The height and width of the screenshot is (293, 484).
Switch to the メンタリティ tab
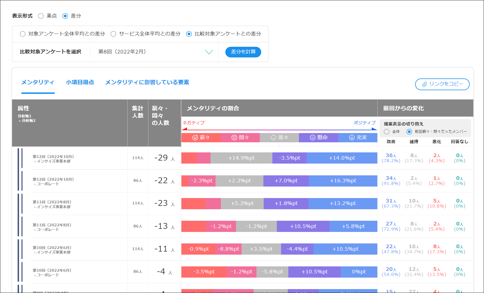coord(38,82)
